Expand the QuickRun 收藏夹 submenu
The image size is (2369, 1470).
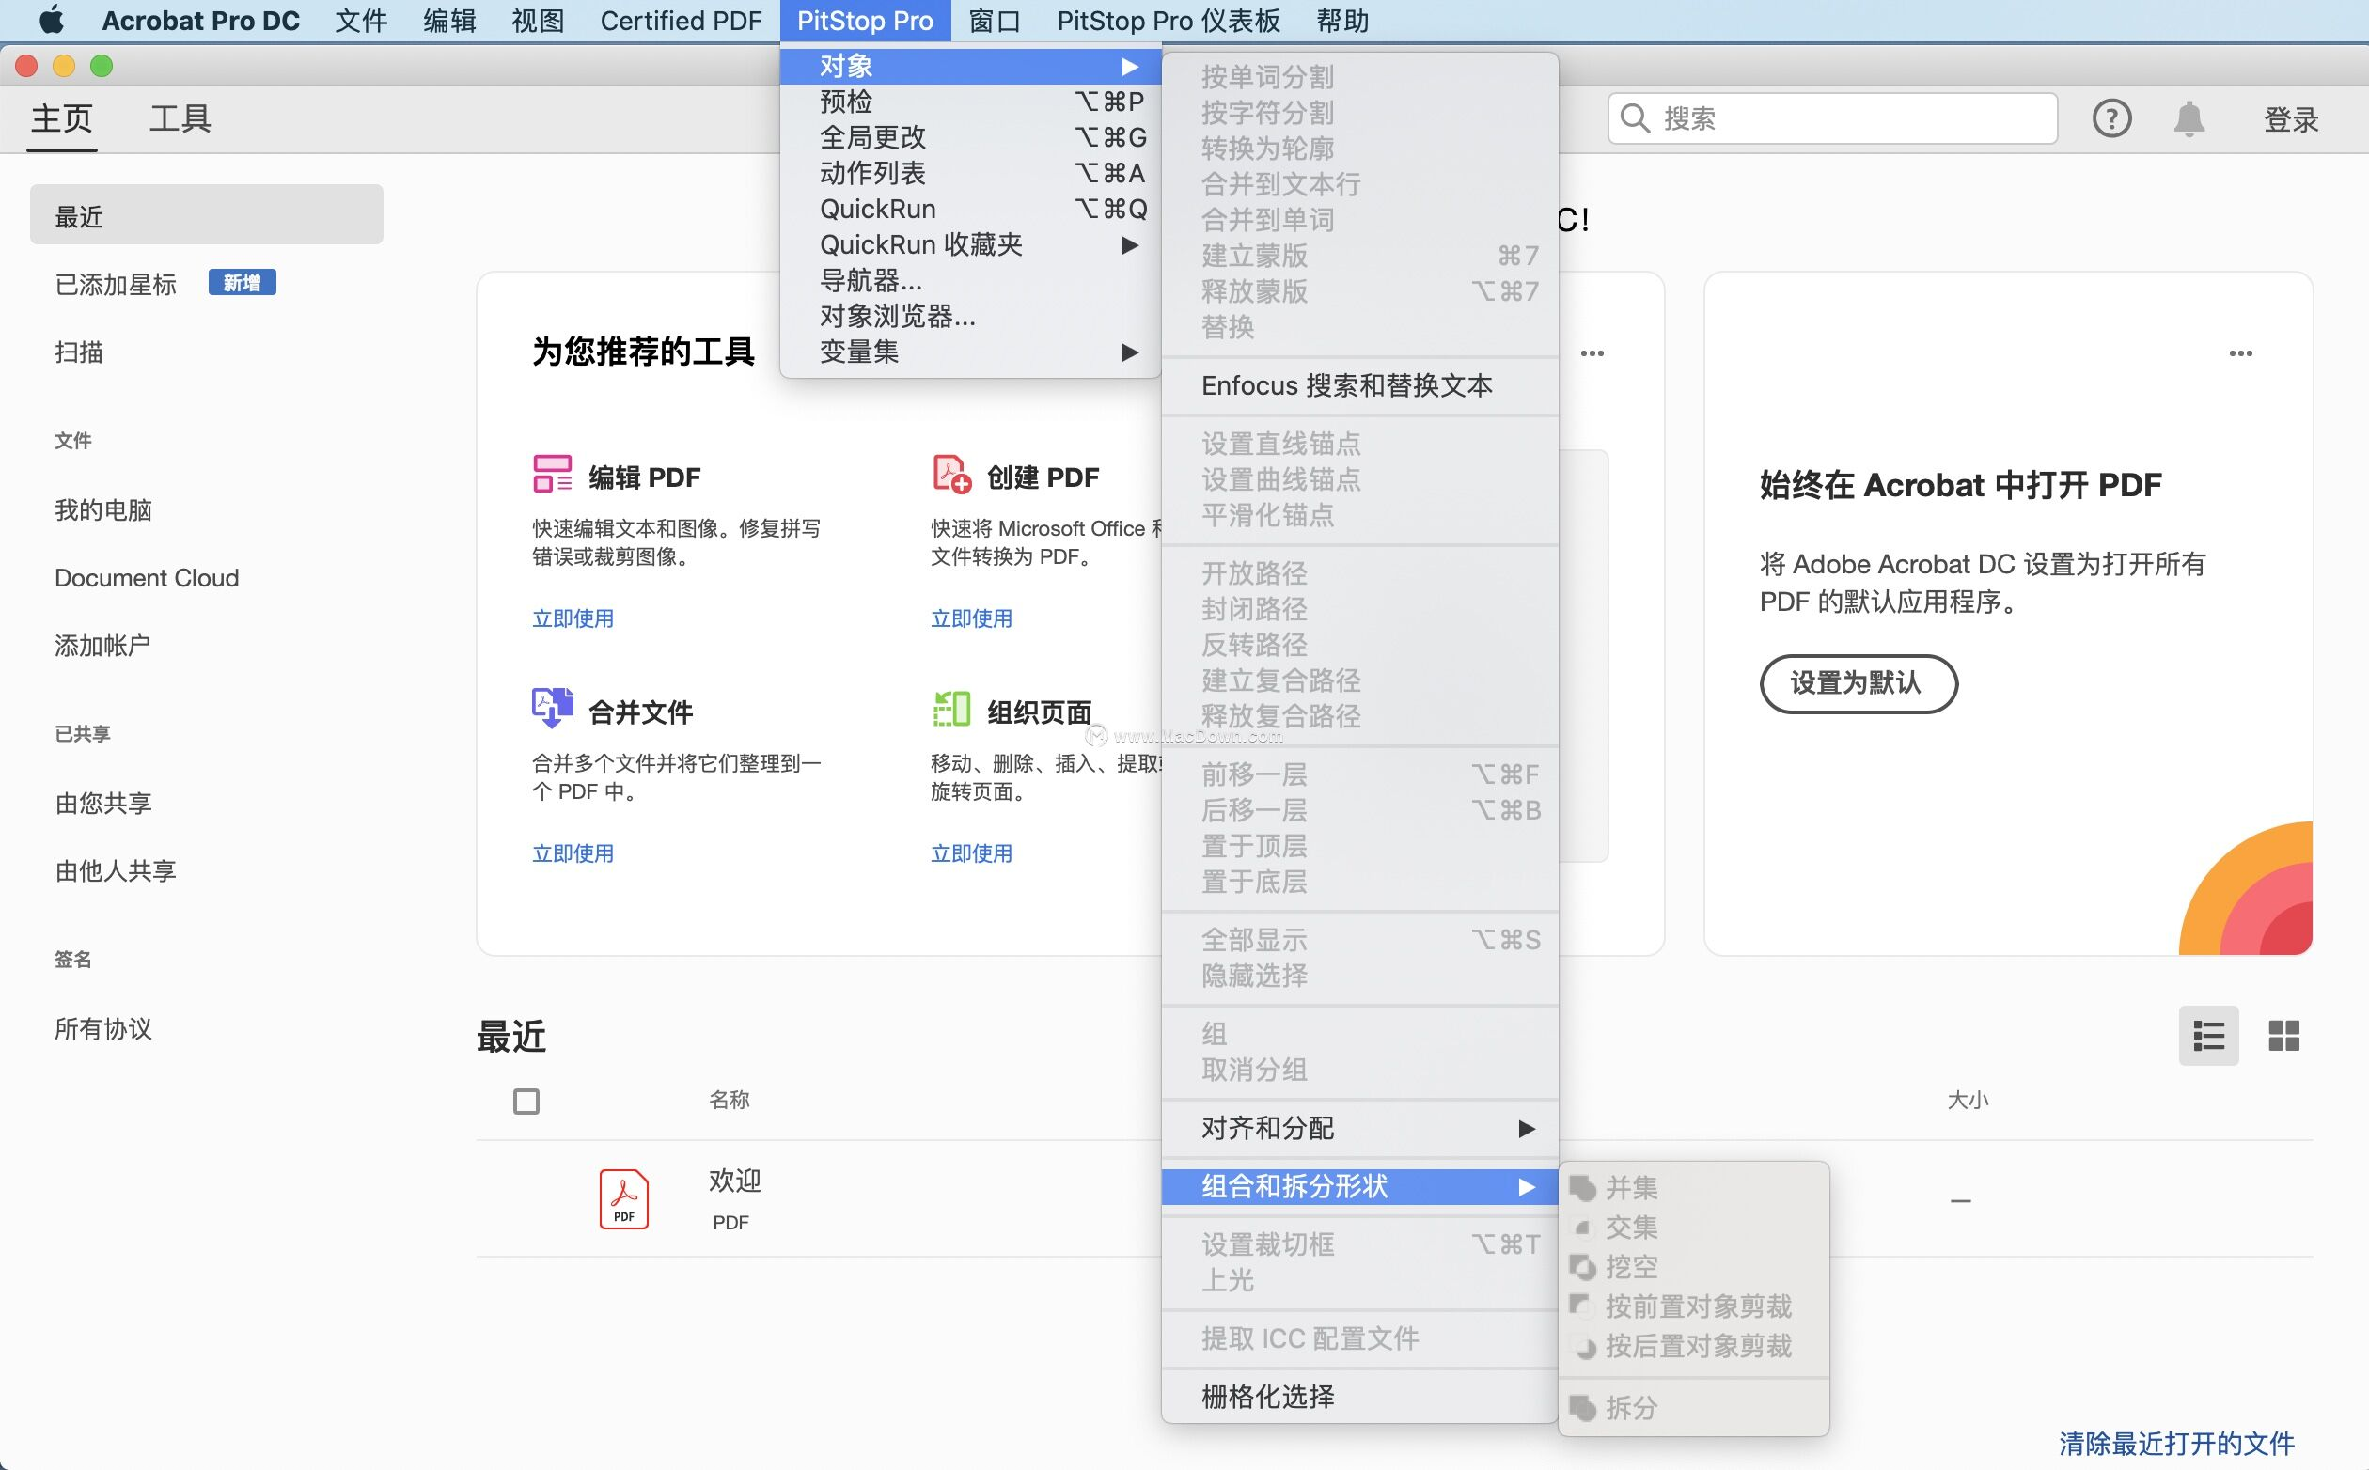pyautogui.click(x=921, y=244)
